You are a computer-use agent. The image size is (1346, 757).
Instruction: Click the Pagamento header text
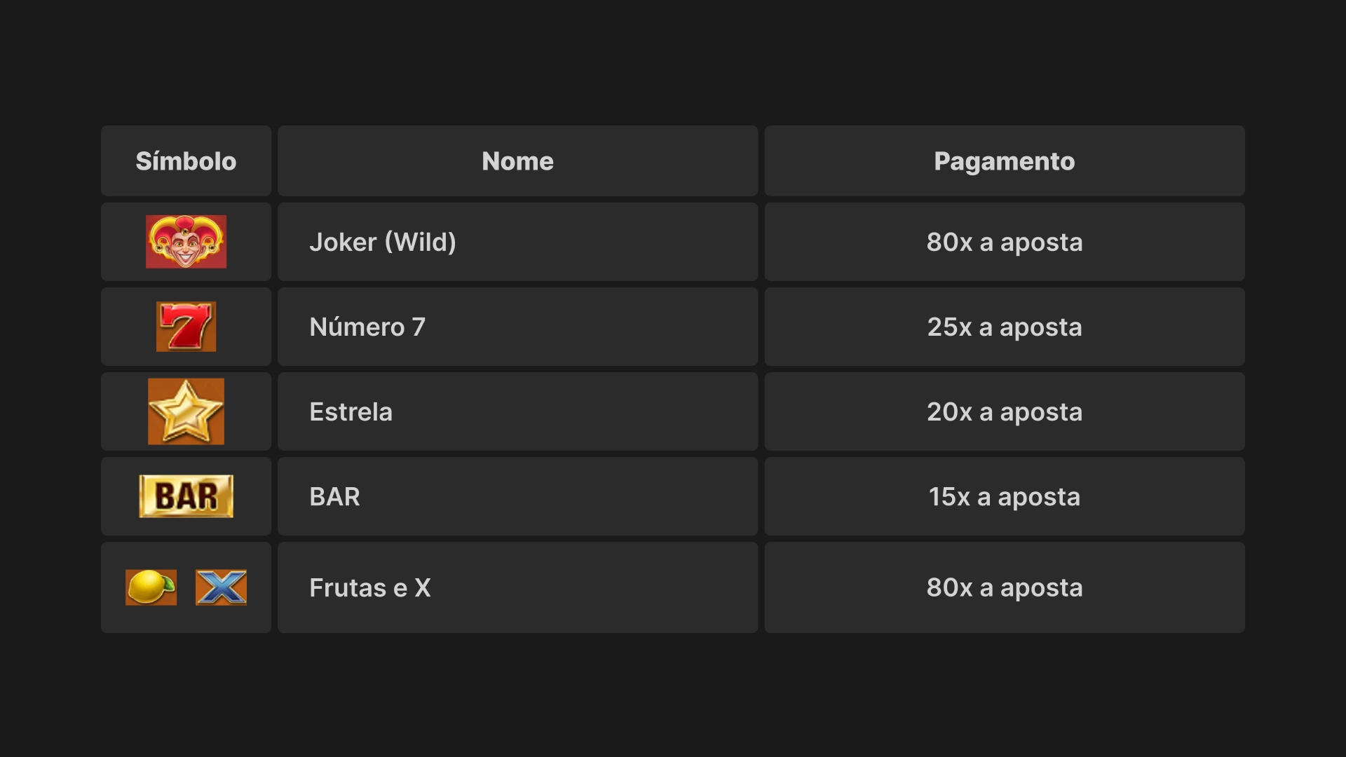[x=1004, y=161]
